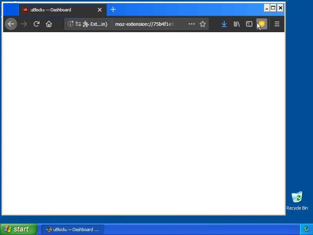Maximize the Firefox window

point(273,8)
